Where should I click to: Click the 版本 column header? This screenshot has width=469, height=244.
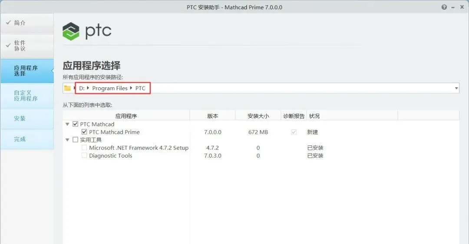tap(213, 116)
